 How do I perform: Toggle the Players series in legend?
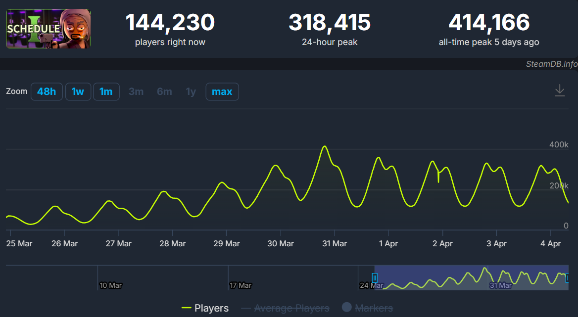(205, 308)
